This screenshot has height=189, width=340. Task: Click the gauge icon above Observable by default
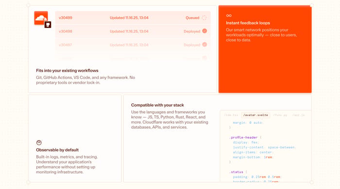pyautogui.click(x=39, y=143)
